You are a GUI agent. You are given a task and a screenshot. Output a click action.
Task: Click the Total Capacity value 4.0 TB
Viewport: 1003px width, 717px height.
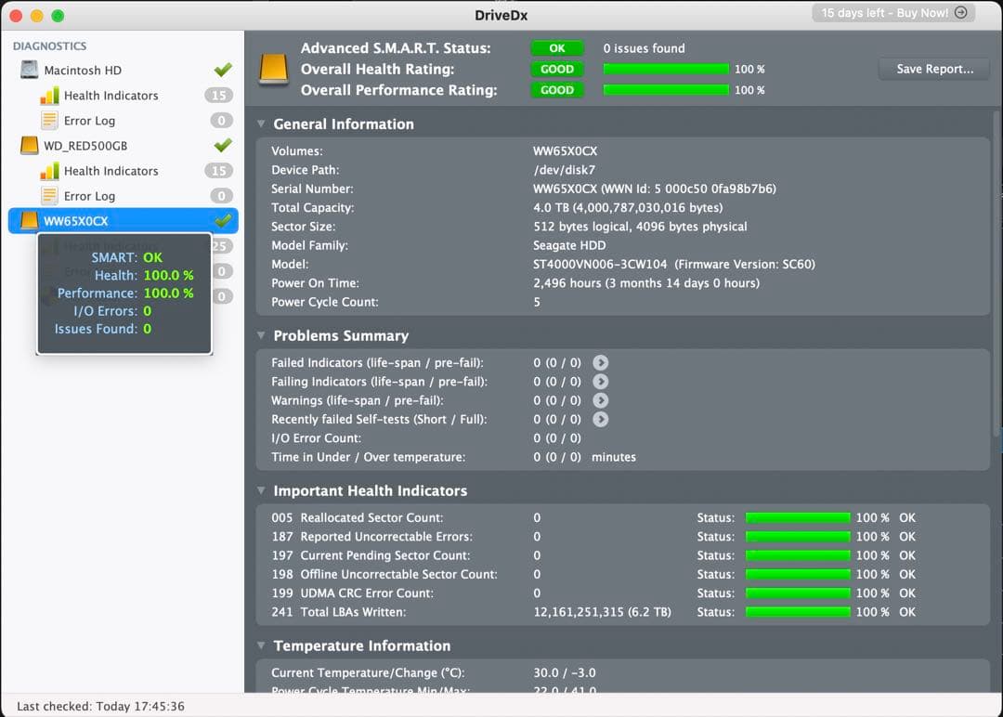(x=628, y=207)
